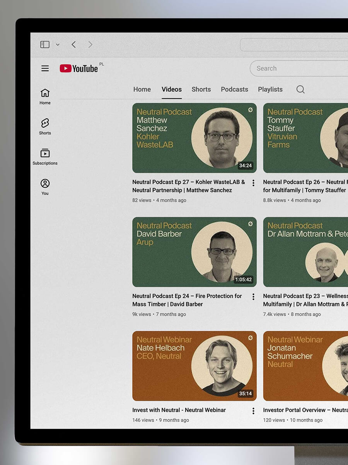348x465 pixels.
Task: Open the Dr Allan Mottram podcast thumbnail
Action: tap(305, 252)
